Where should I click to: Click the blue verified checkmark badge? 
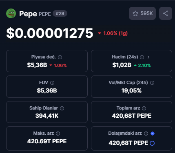click(x=153, y=134)
